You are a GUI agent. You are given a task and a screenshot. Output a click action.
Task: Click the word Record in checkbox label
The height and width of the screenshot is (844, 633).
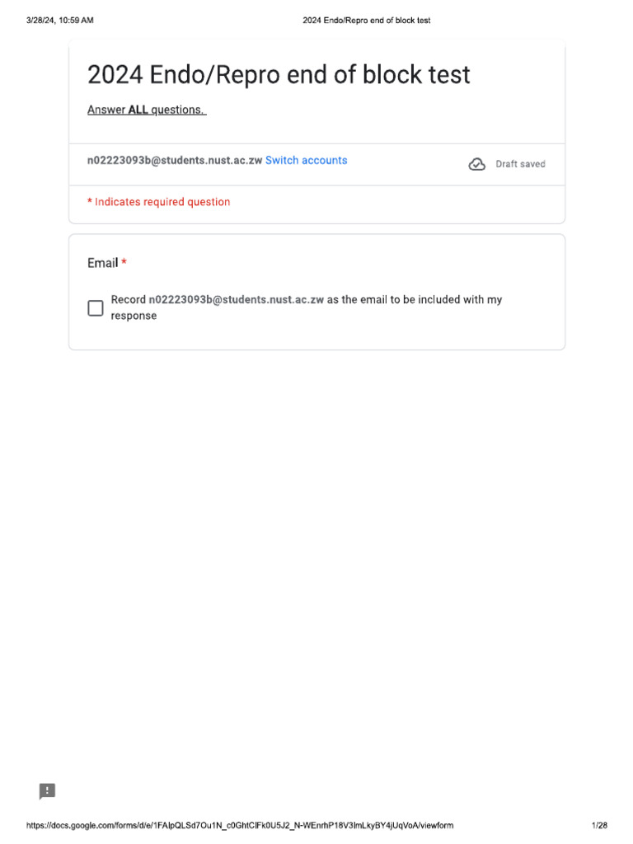(x=129, y=300)
